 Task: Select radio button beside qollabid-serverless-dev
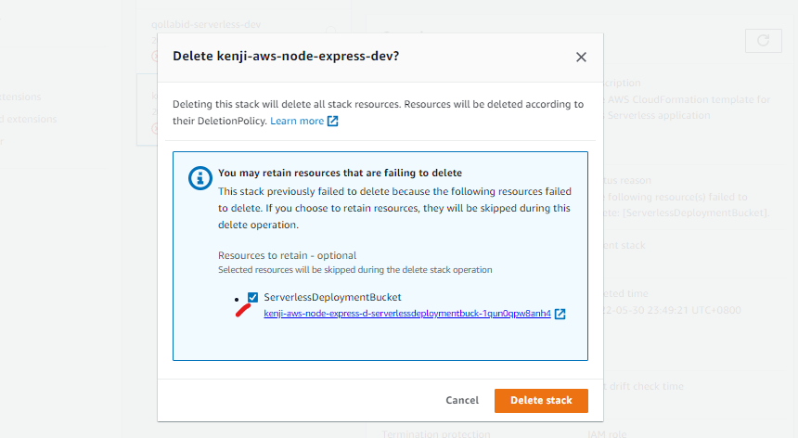pos(331,31)
